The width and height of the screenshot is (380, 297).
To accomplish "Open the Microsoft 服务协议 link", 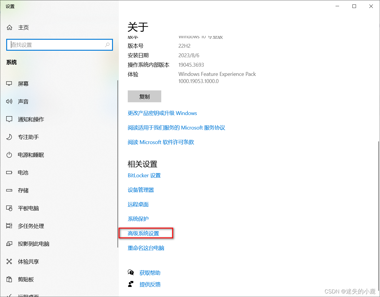I will point(176,128).
